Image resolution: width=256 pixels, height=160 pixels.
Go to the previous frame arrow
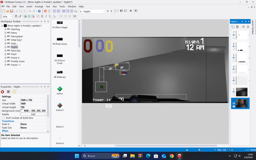click(108, 11)
